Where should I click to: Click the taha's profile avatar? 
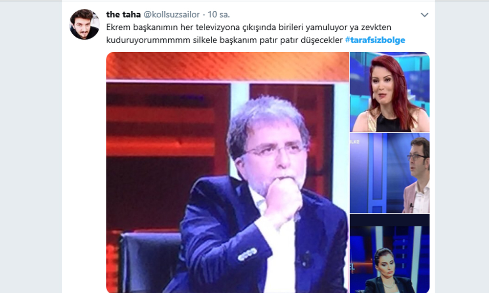pos(85,24)
